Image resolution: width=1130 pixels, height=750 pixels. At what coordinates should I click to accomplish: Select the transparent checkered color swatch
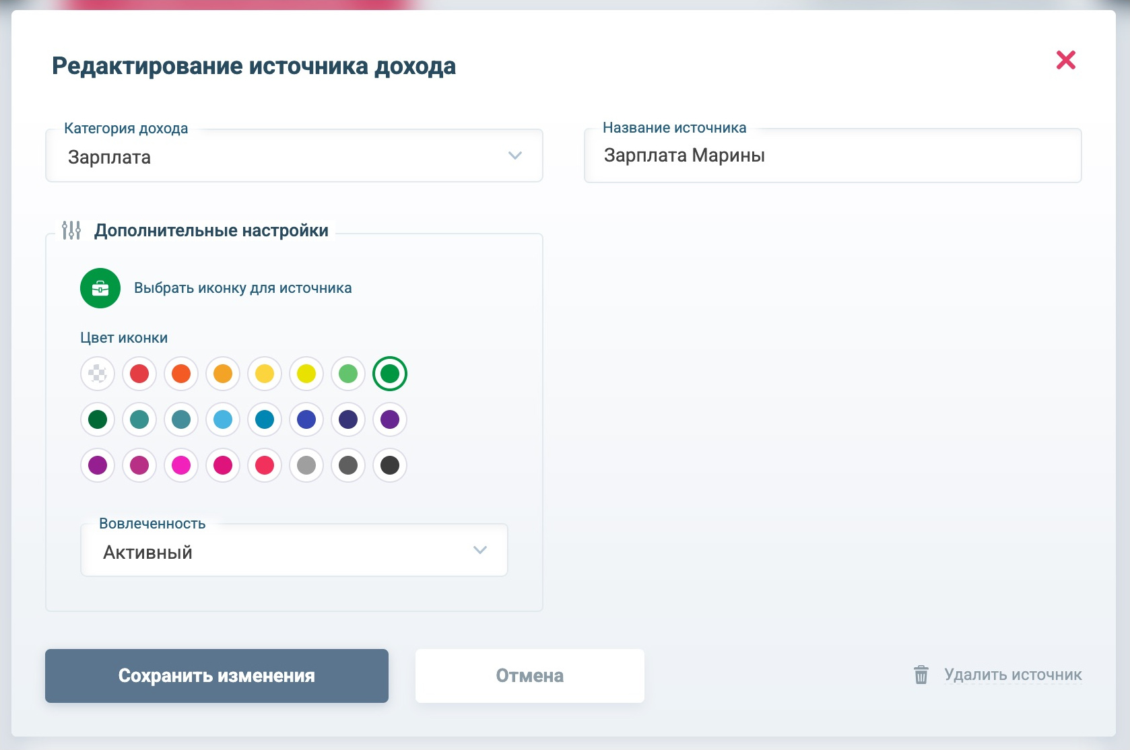(x=98, y=374)
